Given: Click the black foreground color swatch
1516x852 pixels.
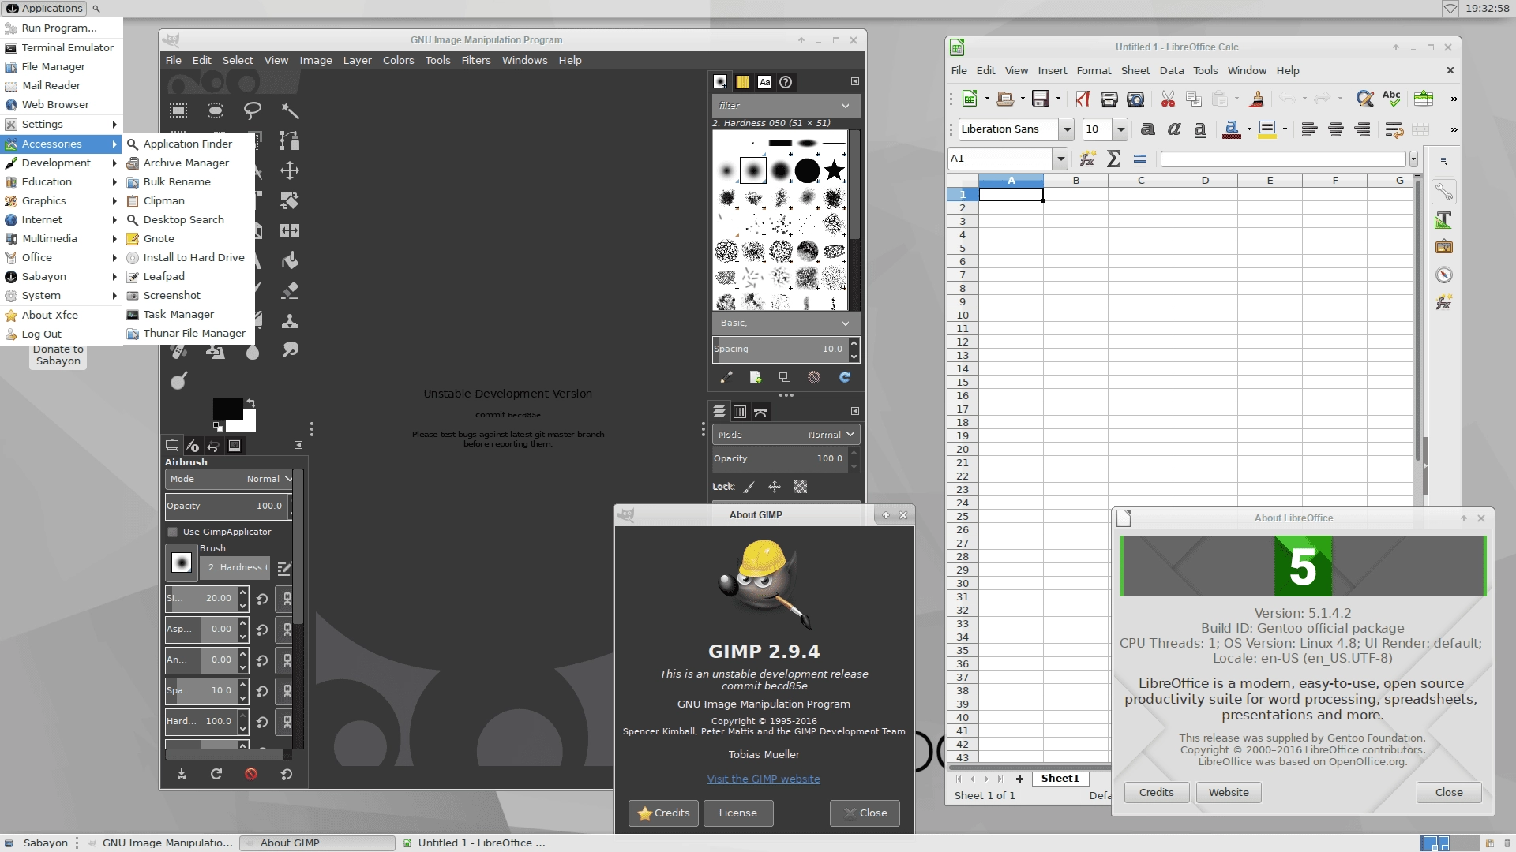Looking at the screenshot, I should coord(227,409).
